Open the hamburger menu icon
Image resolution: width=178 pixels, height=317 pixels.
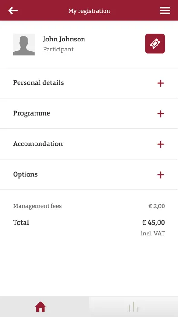coord(165,10)
